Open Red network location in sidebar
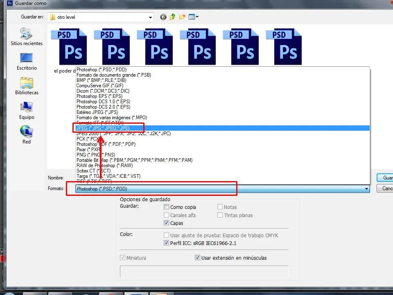 [27, 135]
